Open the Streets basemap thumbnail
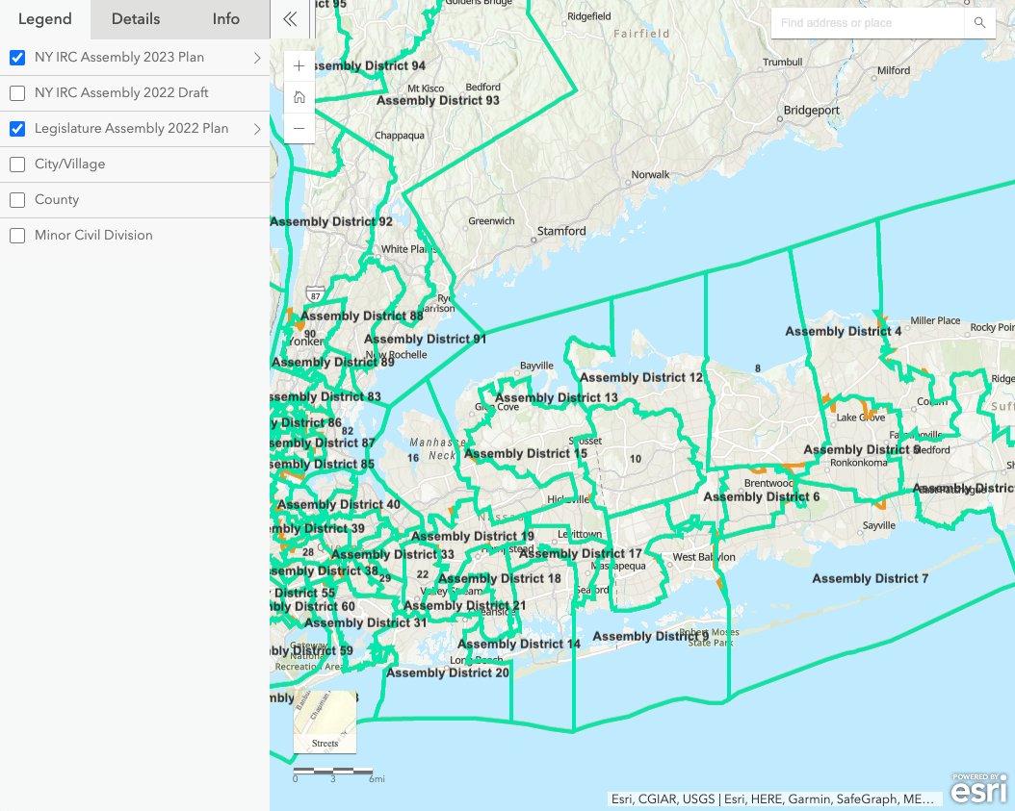The image size is (1015, 811). (325, 722)
